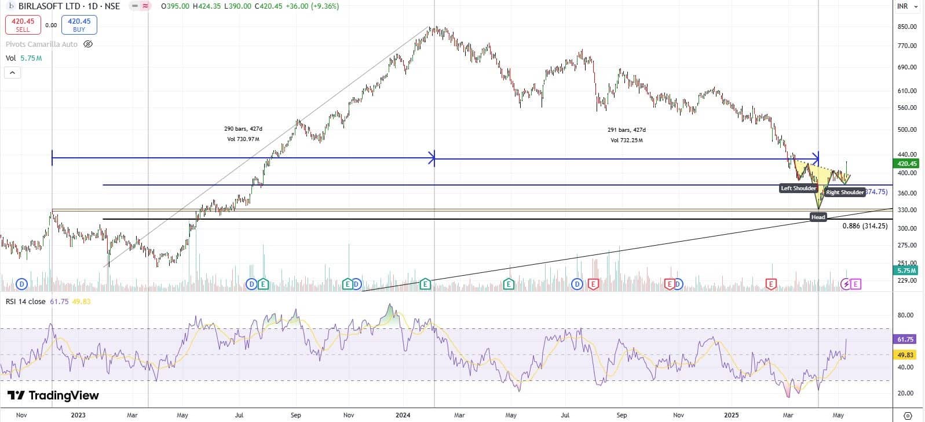Screen dimensions: 925x422
Task: Click the 850.00 price axis label
Action: (x=907, y=27)
